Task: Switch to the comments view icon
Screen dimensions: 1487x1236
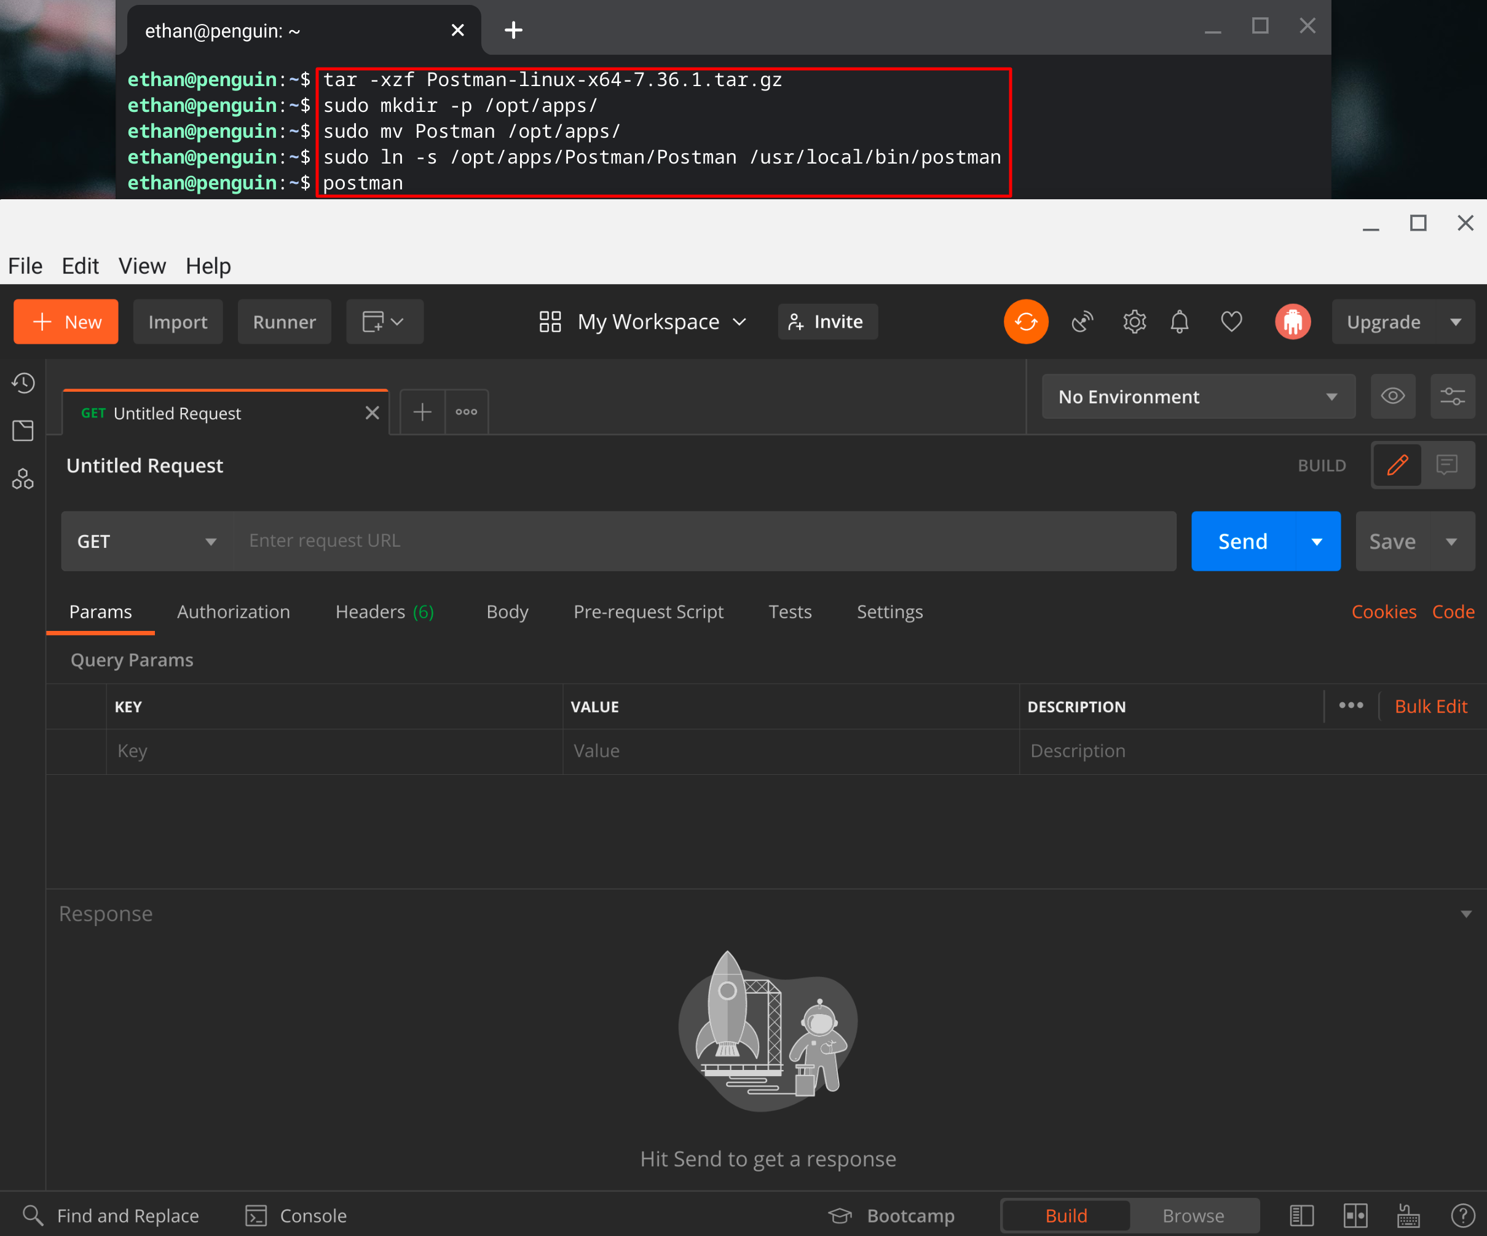Action: tap(1447, 465)
